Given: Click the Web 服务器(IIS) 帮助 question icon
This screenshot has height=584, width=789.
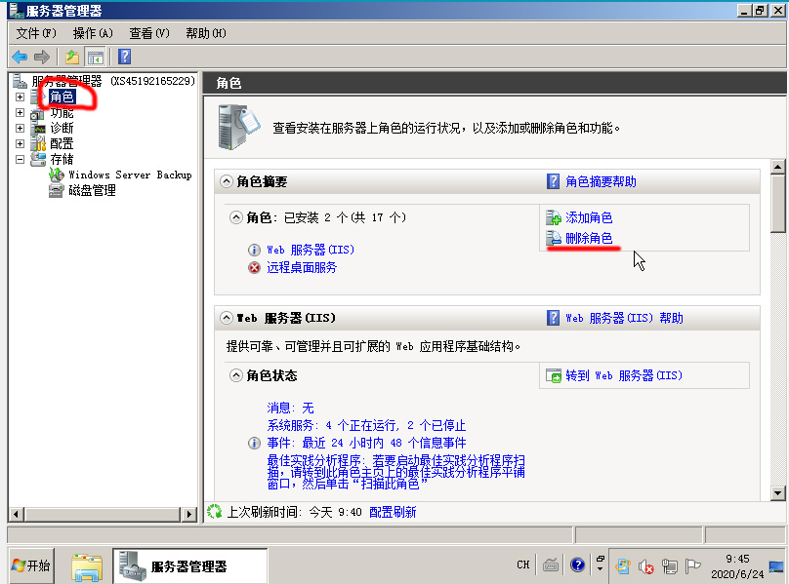Looking at the screenshot, I should [x=553, y=318].
